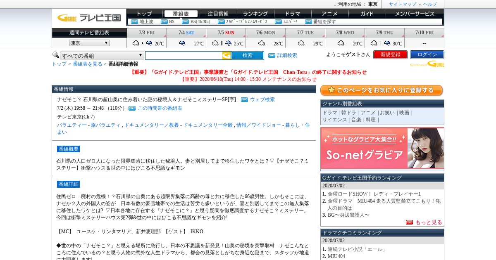Click the お笑い genre link
Image resolution: width=496 pixels, height=260 pixels.
pos(387,113)
